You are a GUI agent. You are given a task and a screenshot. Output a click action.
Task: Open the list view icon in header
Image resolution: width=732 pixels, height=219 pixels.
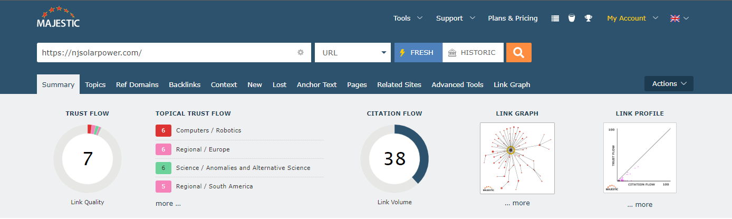pos(555,18)
